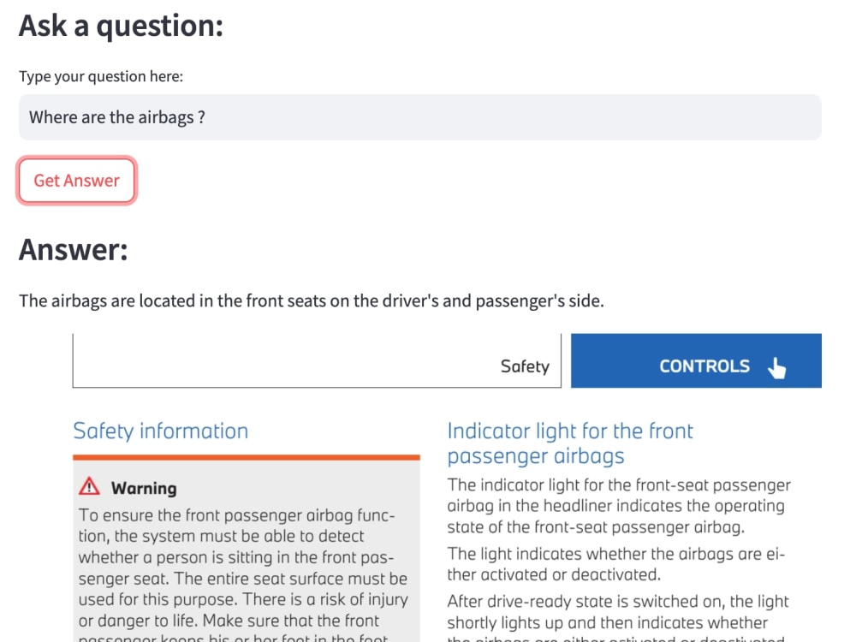
Task: Open the front passenger airbags indicator link
Action: 570,443
